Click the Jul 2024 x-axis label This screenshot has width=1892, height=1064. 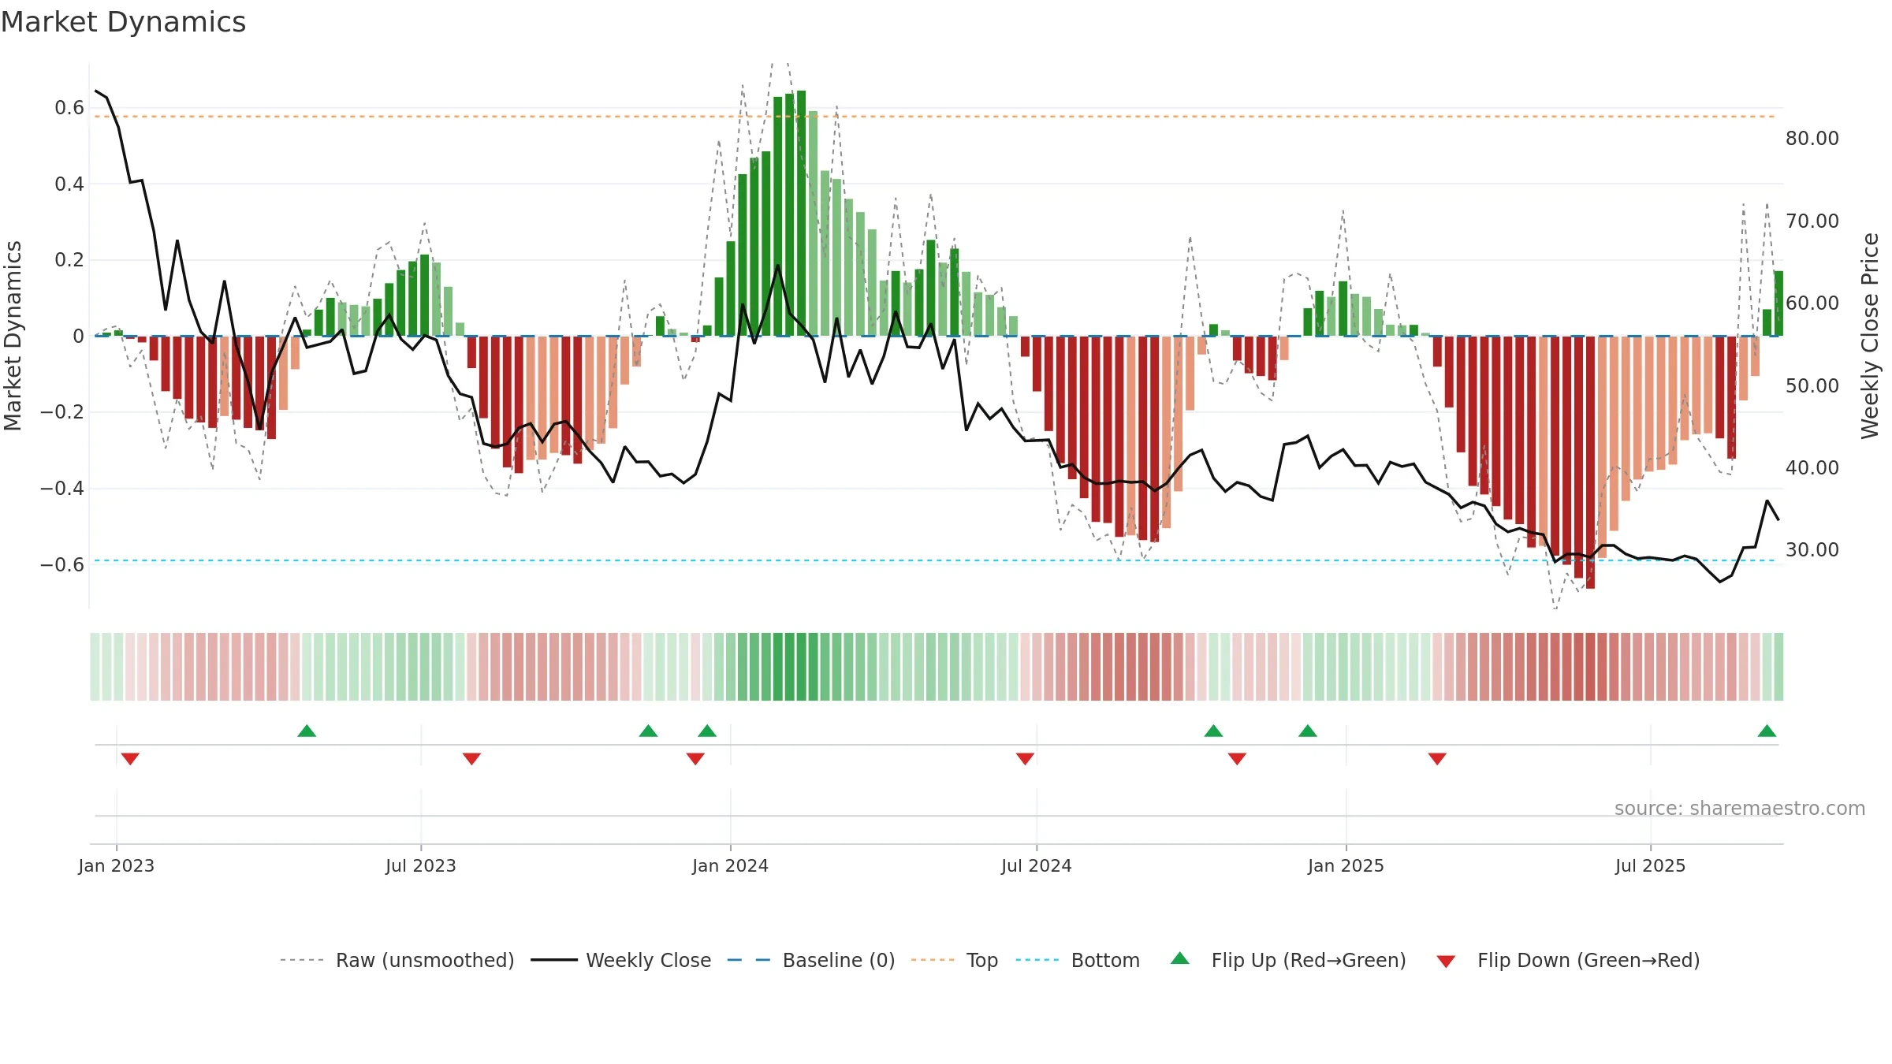[1037, 865]
